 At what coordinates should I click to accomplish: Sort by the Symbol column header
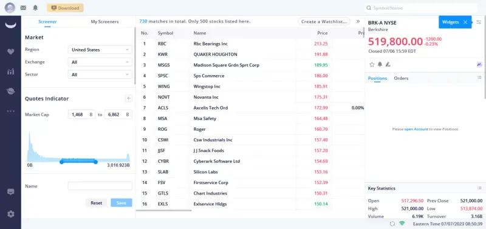[x=165, y=33]
